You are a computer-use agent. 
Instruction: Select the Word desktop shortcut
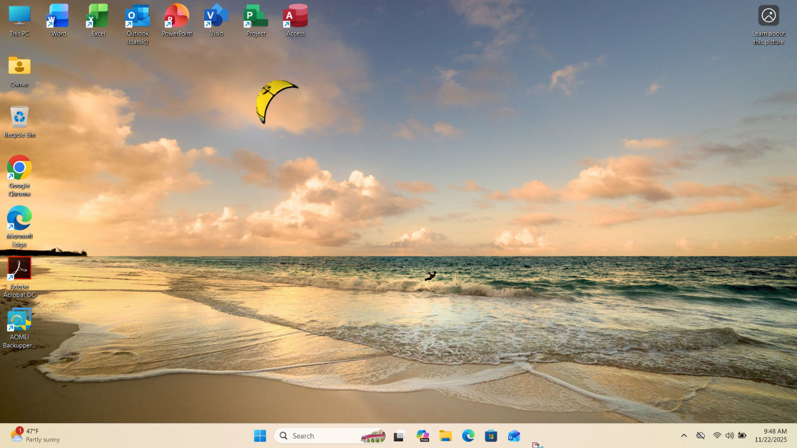click(58, 20)
